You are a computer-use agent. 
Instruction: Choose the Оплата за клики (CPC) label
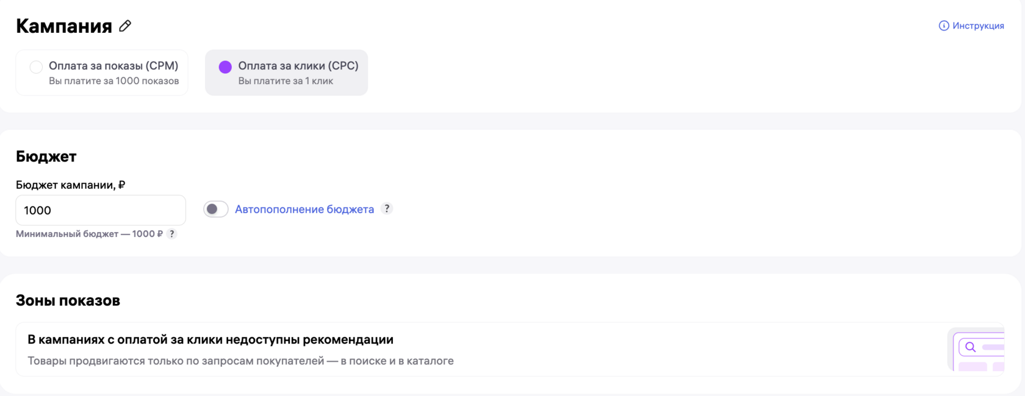tap(298, 65)
